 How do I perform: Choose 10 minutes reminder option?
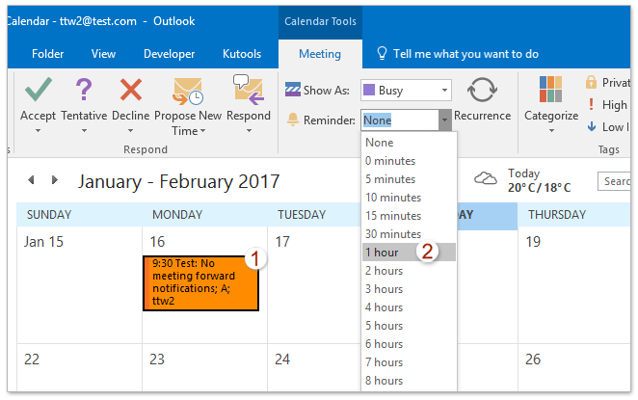point(409,198)
